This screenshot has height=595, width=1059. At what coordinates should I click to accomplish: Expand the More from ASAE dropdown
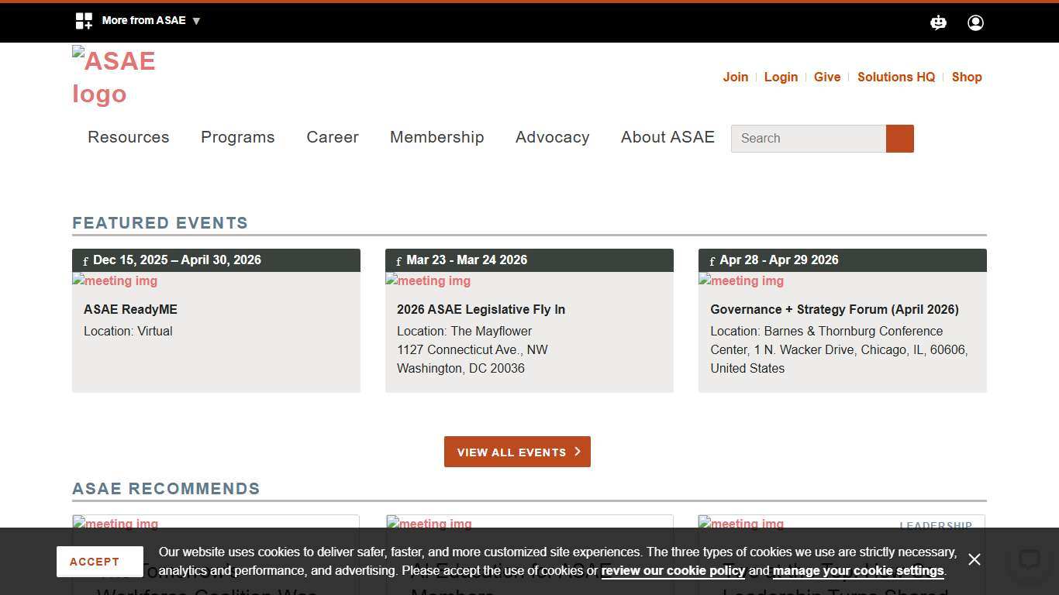pos(149,20)
